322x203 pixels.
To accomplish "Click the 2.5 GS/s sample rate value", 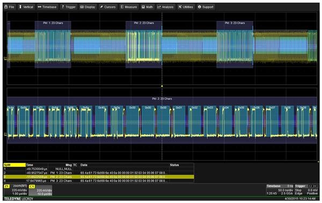I will point(287,193).
